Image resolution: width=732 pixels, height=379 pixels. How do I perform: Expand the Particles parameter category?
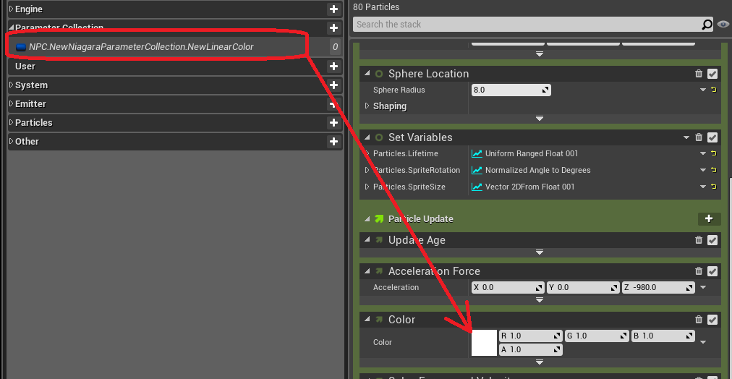11,123
